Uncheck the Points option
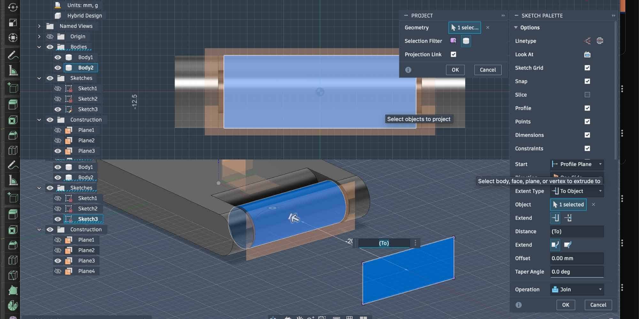Screen dimensions: 639x319 pyautogui.click(x=587, y=122)
